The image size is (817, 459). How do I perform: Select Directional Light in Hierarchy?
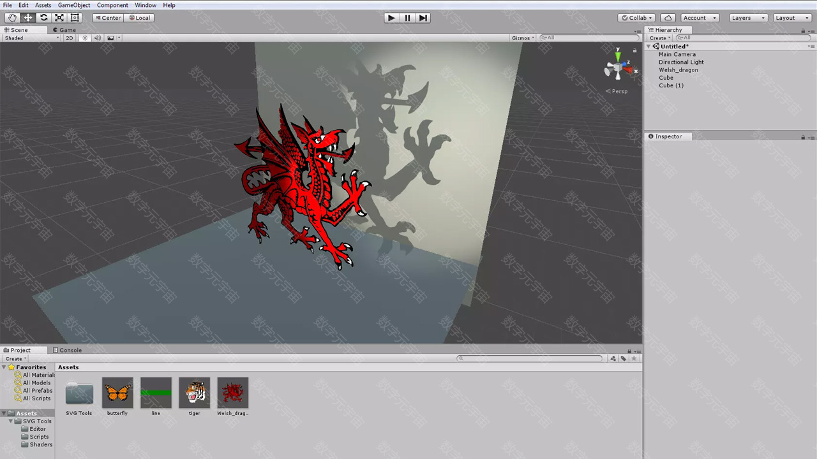click(681, 62)
